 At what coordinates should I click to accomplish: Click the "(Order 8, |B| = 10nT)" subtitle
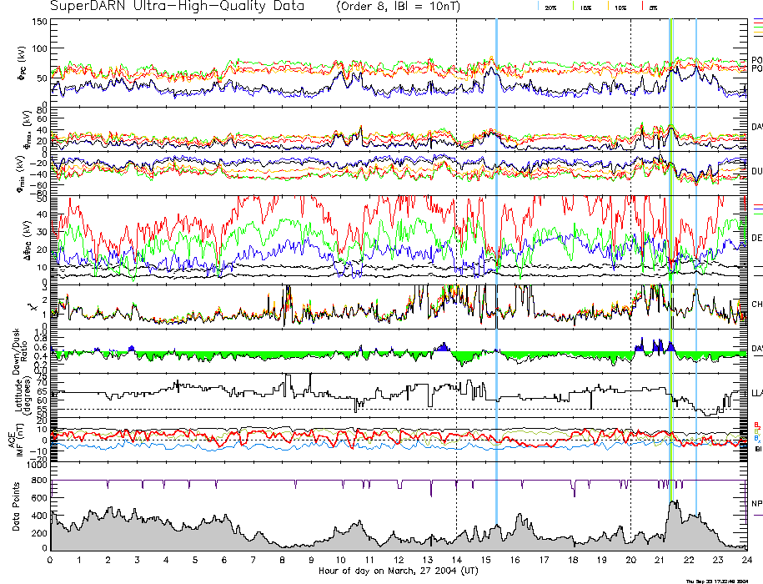pyautogui.click(x=398, y=7)
